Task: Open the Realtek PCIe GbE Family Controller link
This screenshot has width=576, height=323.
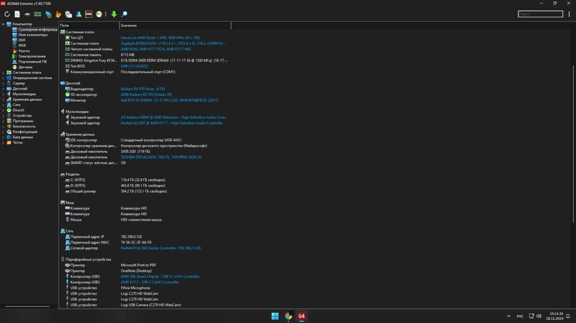Action: [x=161, y=248]
